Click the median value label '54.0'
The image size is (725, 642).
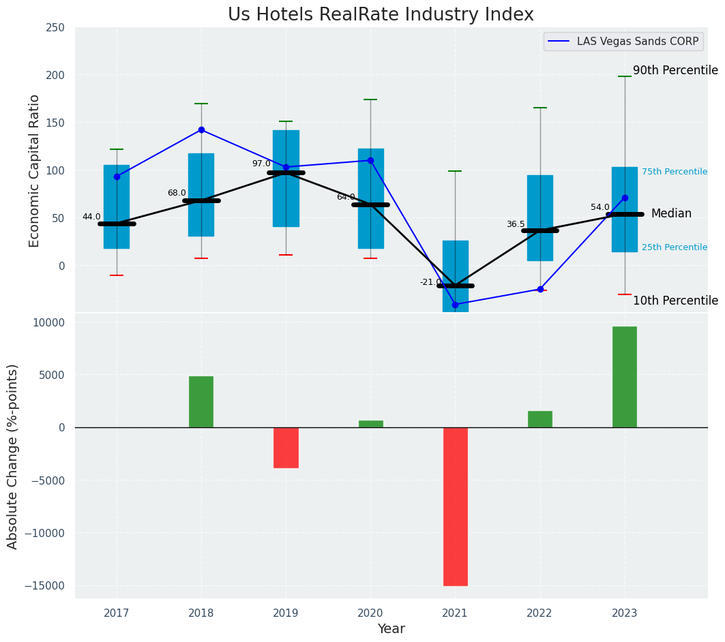[600, 207]
